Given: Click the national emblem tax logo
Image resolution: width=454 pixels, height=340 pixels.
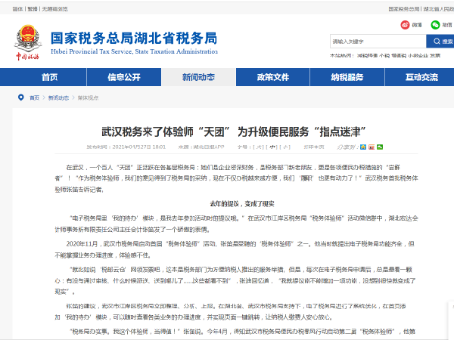Looking at the screenshot, I should point(30,42).
